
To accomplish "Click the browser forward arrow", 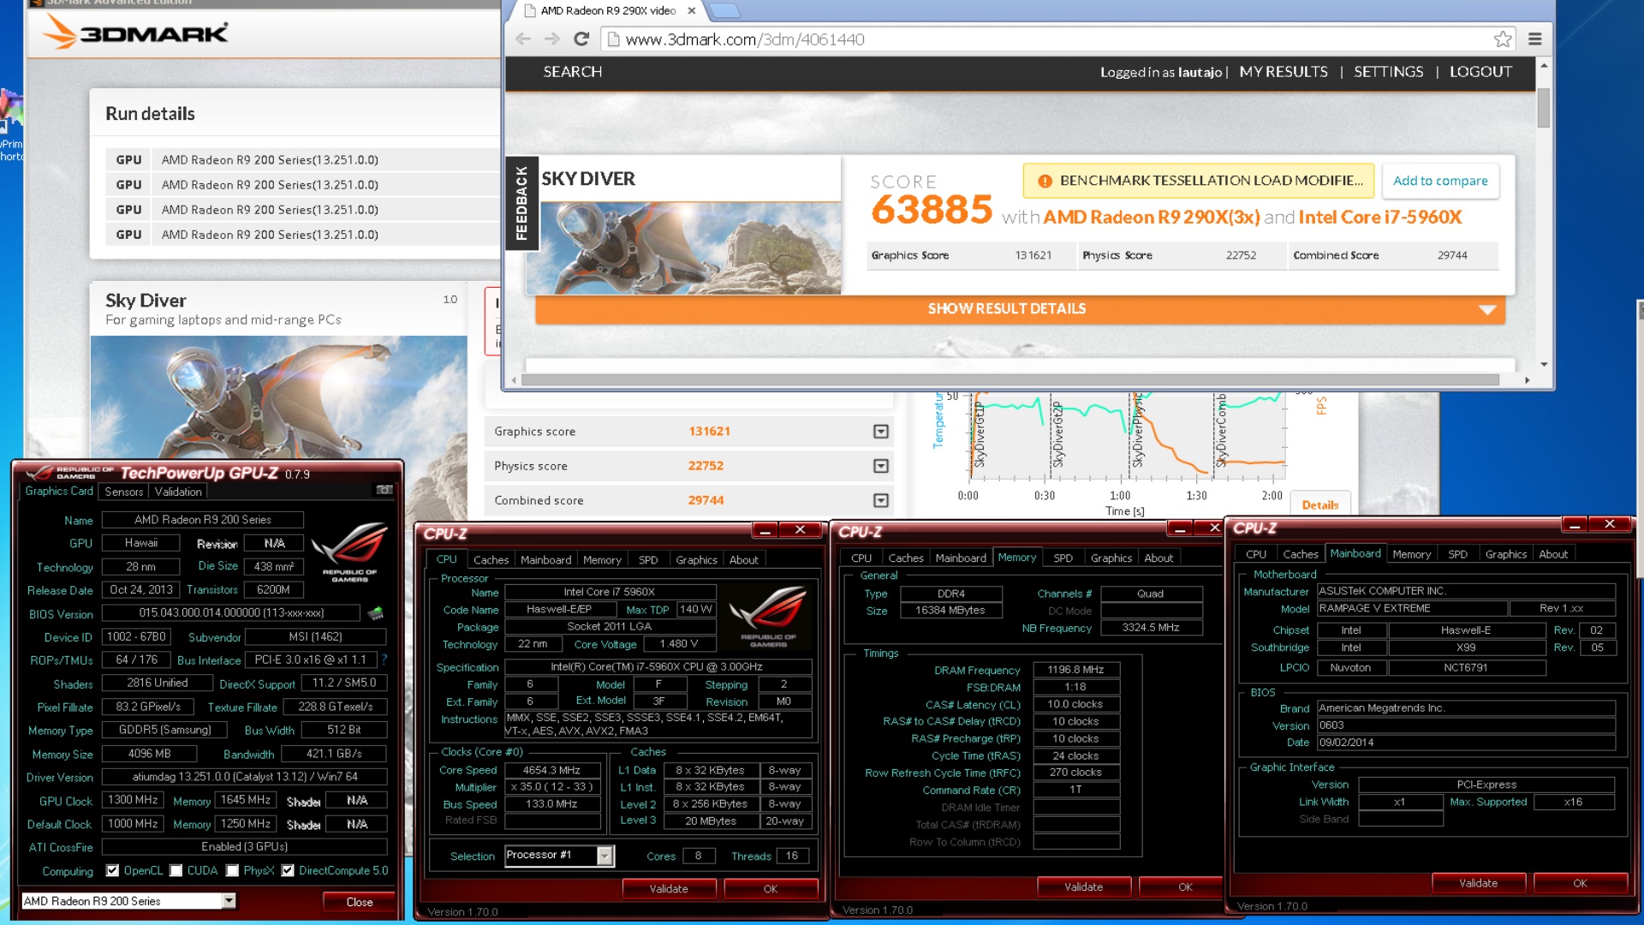I will coord(552,39).
